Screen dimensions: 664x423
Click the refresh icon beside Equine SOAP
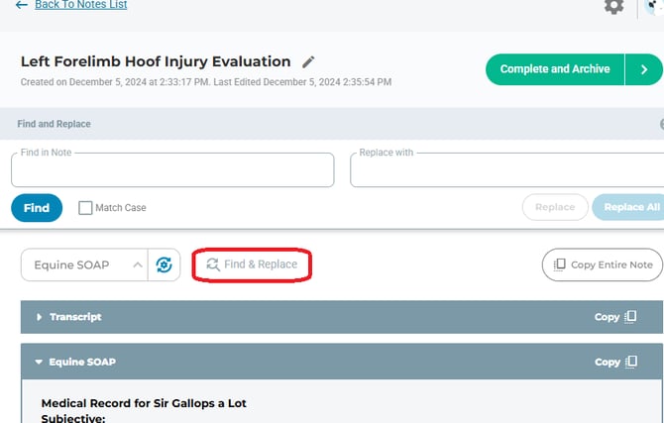tap(165, 264)
